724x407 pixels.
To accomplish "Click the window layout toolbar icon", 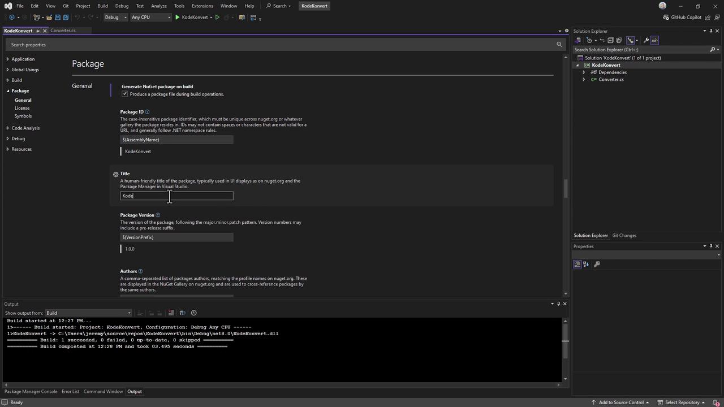I will (x=253, y=18).
